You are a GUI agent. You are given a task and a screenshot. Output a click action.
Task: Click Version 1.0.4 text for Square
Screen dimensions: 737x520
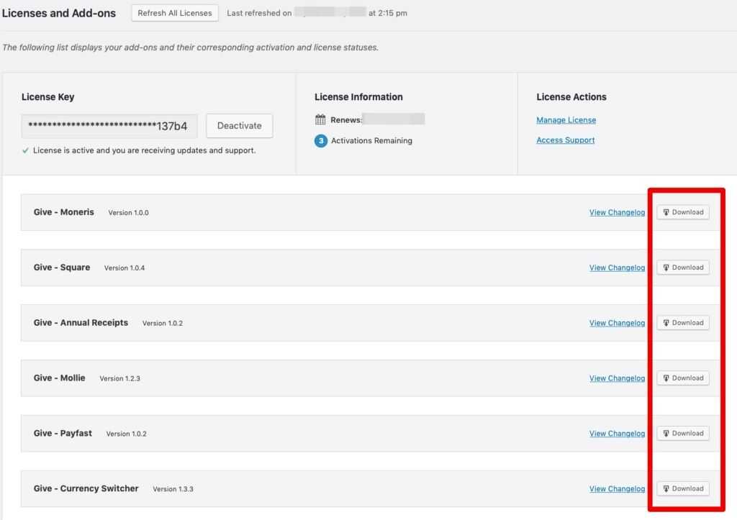pos(125,268)
